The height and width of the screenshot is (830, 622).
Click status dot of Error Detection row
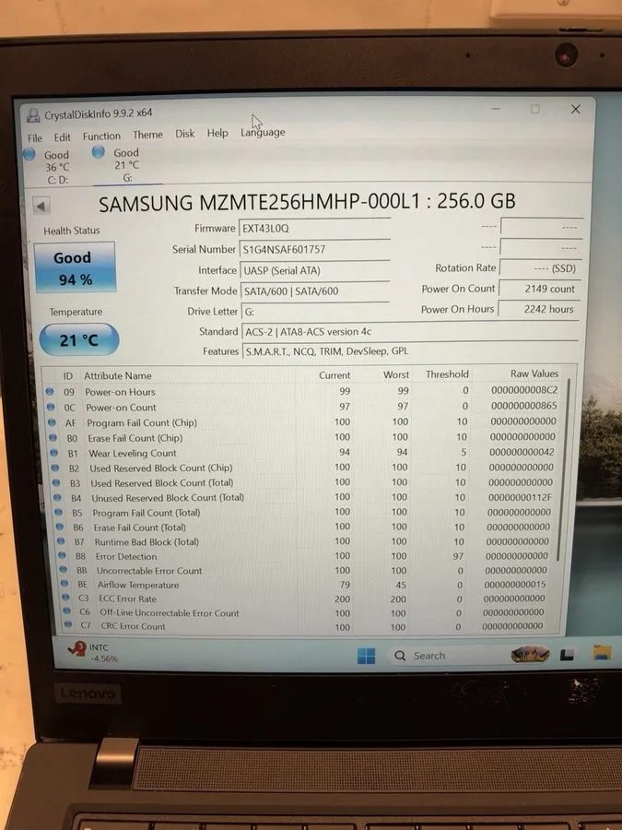tap(63, 555)
